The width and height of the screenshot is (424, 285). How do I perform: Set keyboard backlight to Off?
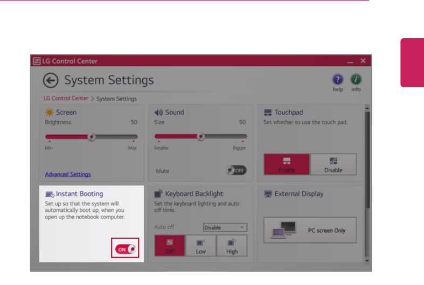point(170,246)
